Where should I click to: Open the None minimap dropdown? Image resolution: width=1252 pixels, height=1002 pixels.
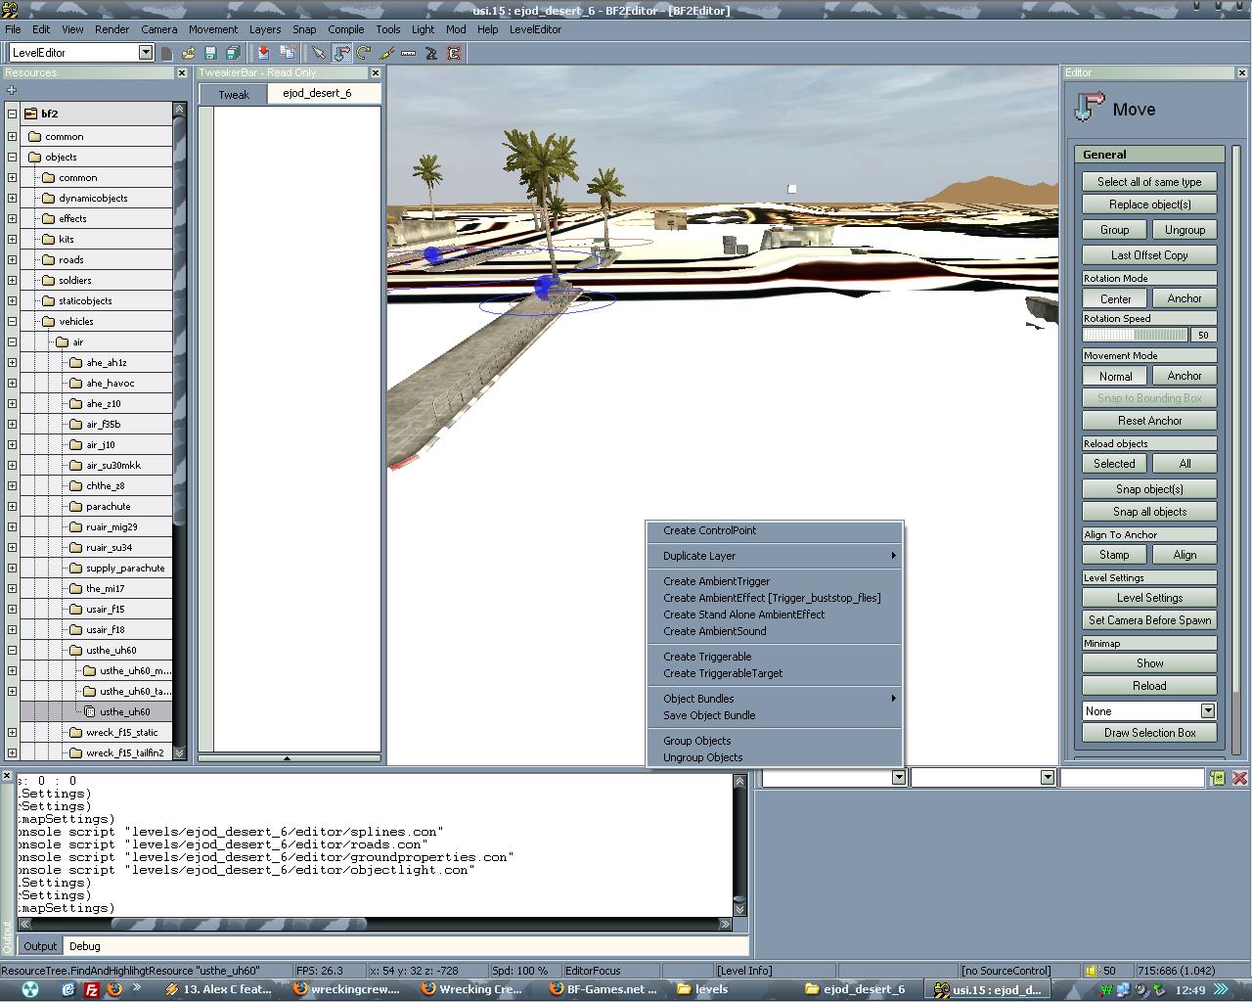(x=1208, y=711)
